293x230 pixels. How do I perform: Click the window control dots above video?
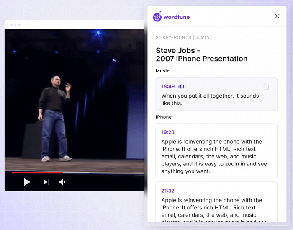point(15,25)
